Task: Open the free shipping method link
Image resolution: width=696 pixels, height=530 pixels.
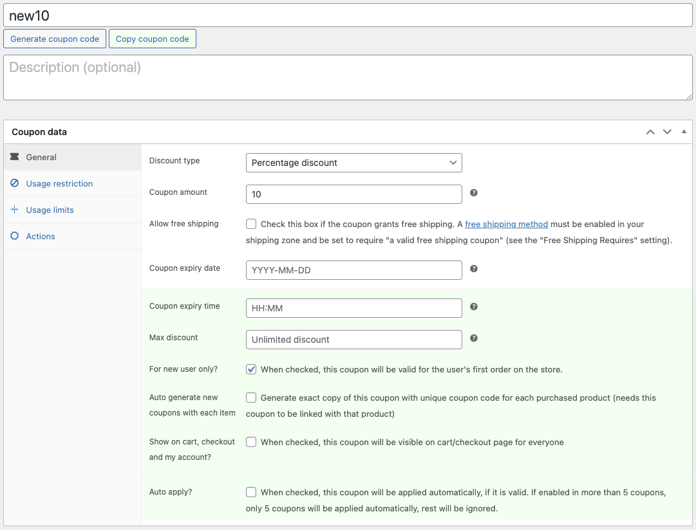Action: click(x=506, y=224)
